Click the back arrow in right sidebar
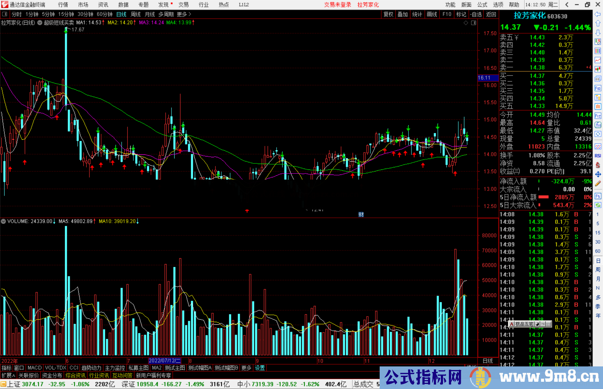603x389 pixels. point(598,14)
